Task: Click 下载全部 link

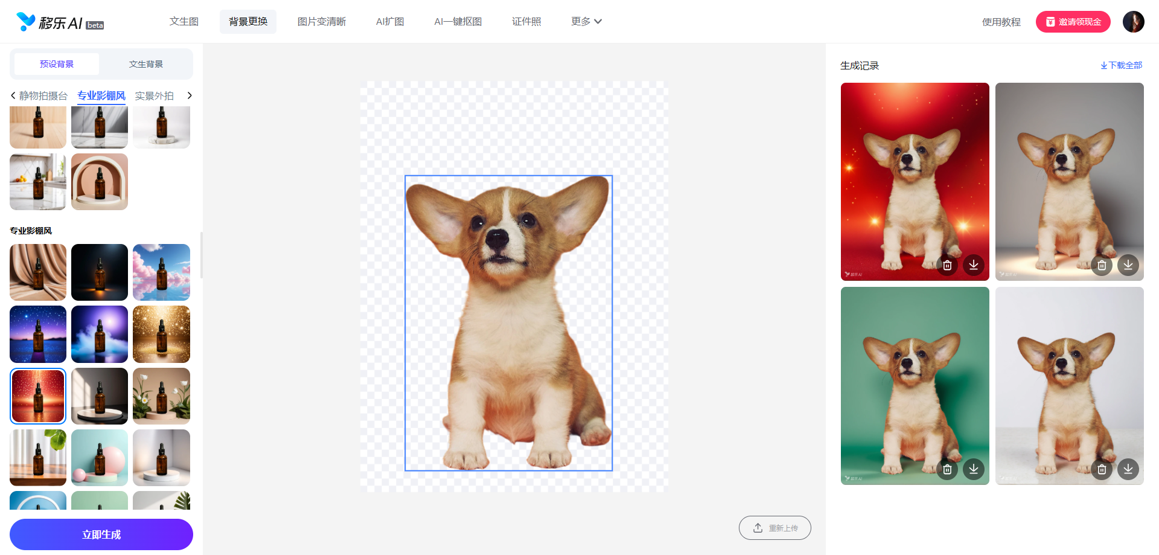Action: pos(1121,65)
